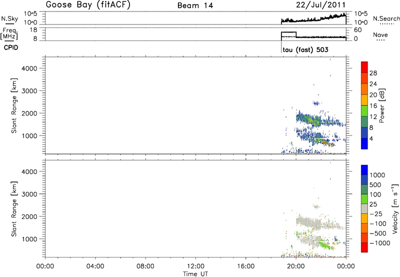Click the red bottom of velocity colorbar
Screen dimensions: 400x277
364,247
